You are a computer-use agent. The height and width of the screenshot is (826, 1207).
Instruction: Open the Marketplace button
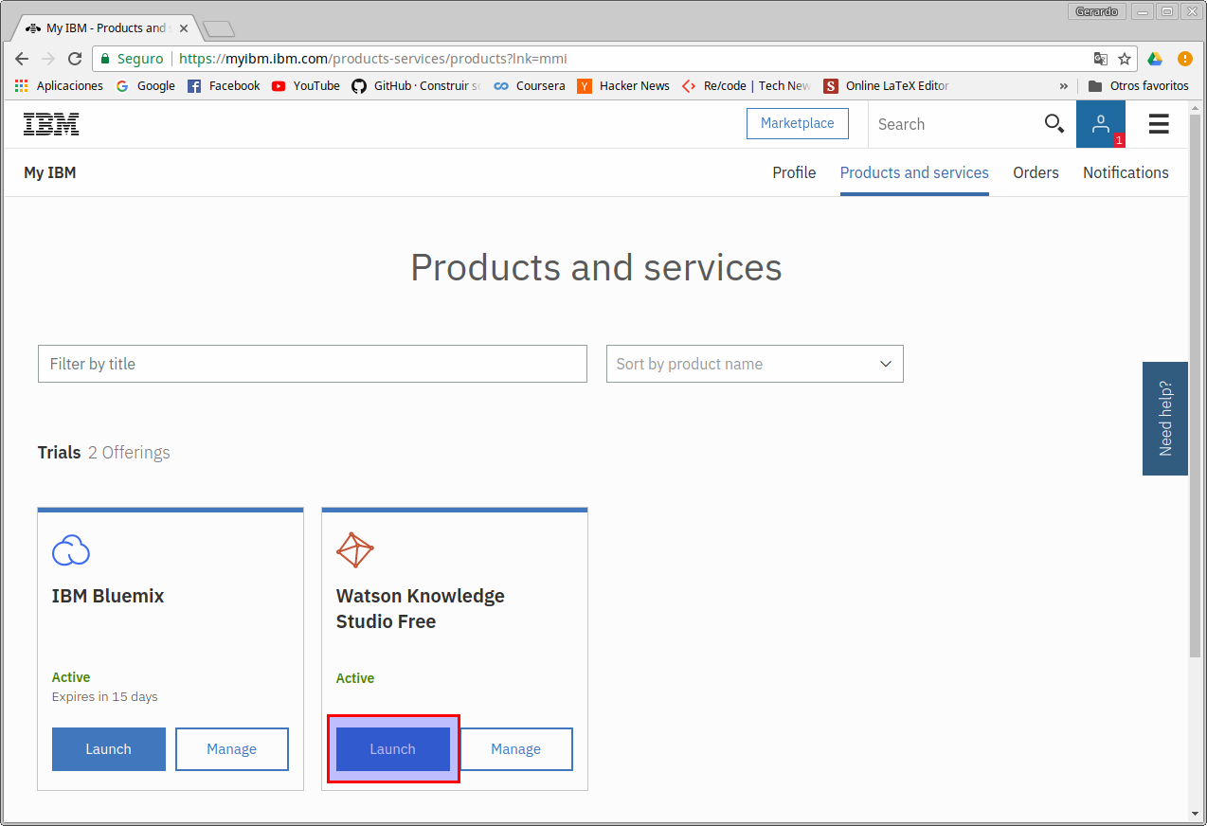[798, 123]
